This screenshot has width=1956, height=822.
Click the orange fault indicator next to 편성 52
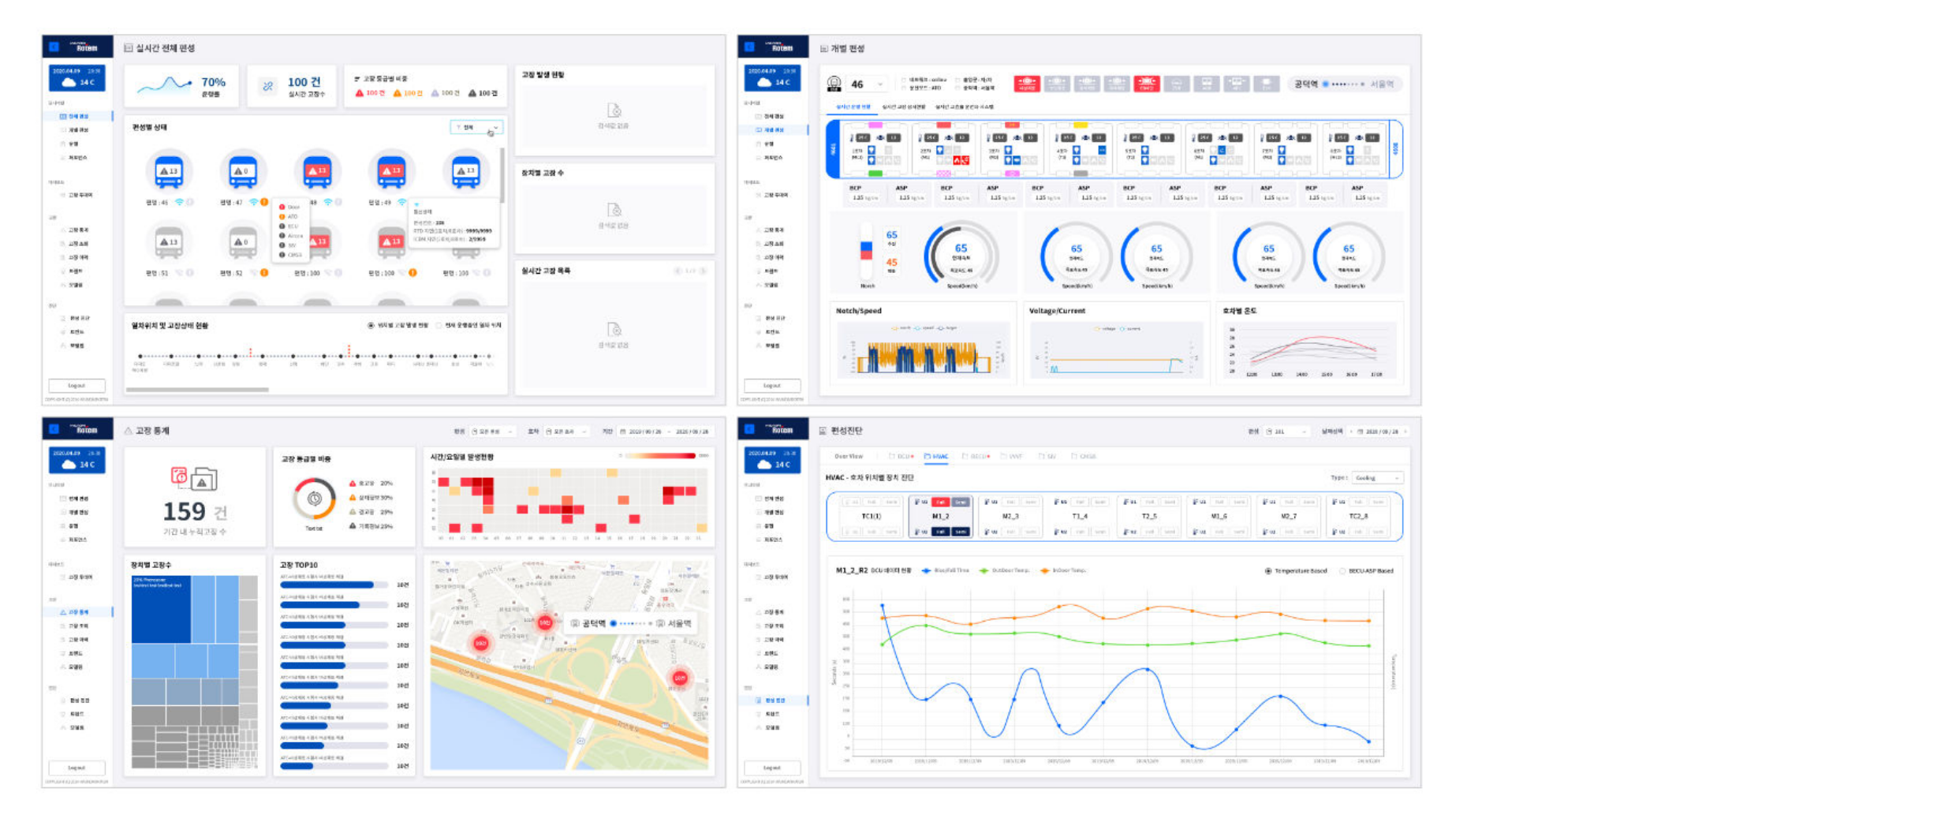click(263, 274)
